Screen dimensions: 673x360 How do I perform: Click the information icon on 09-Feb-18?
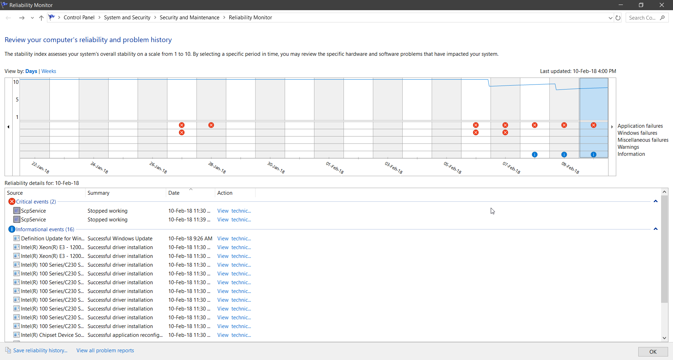pos(564,154)
